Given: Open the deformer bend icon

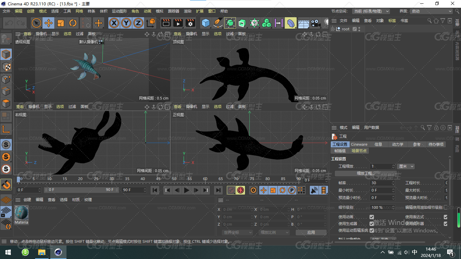Looking at the screenshot, I should point(291,23).
